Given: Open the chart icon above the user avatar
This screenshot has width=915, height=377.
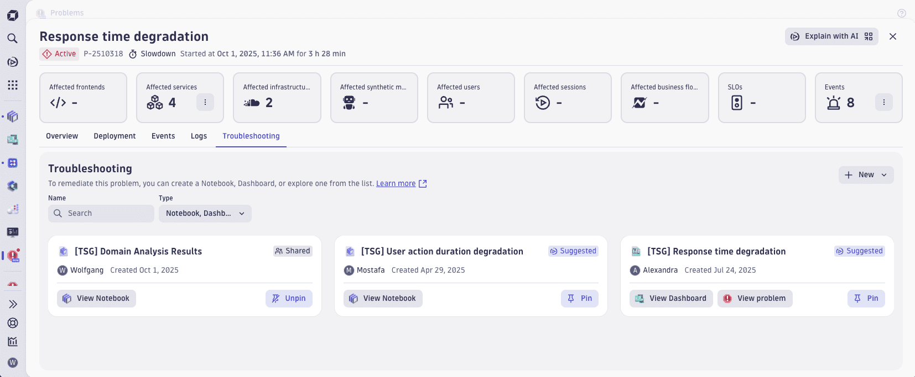Looking at the screenshot, I should click(x=13, y=342).
